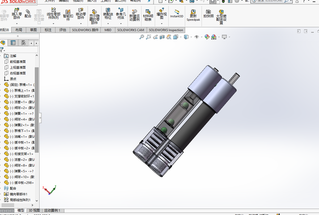Screen dimensions: 319x215
Task: Click Edit Appearance color ball icon
Action: 207,37
